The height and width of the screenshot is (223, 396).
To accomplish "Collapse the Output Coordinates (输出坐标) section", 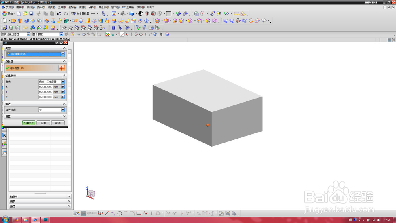I will click(x=64, y=76).
